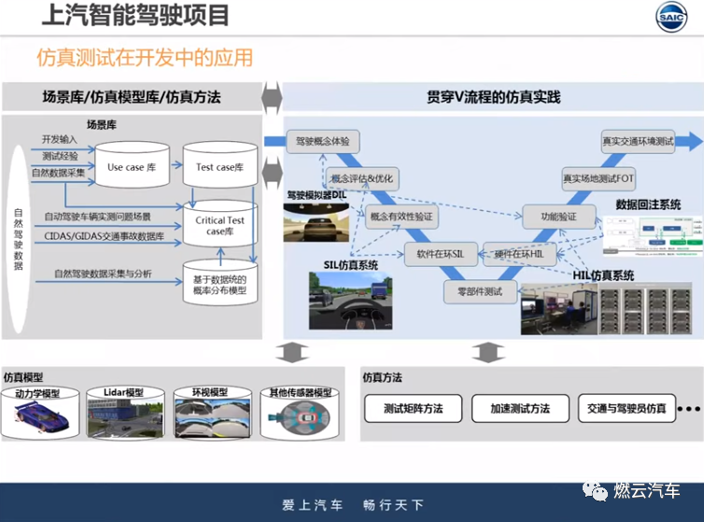Viewport: 704px width, 522px height.
Task: Click the 交通与驾驶员仿真 button
Action: [x=627, y=408]
